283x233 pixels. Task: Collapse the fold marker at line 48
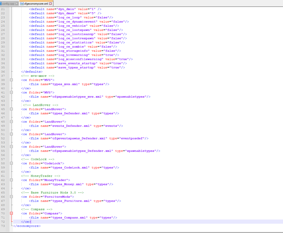[11, 122]
